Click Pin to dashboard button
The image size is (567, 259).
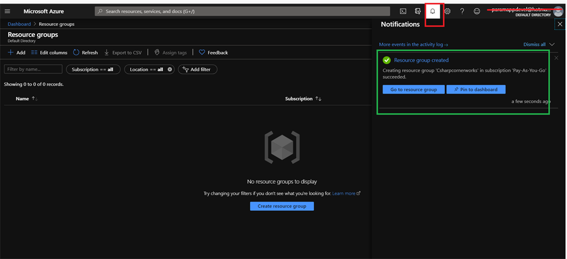tap(476, 89)
